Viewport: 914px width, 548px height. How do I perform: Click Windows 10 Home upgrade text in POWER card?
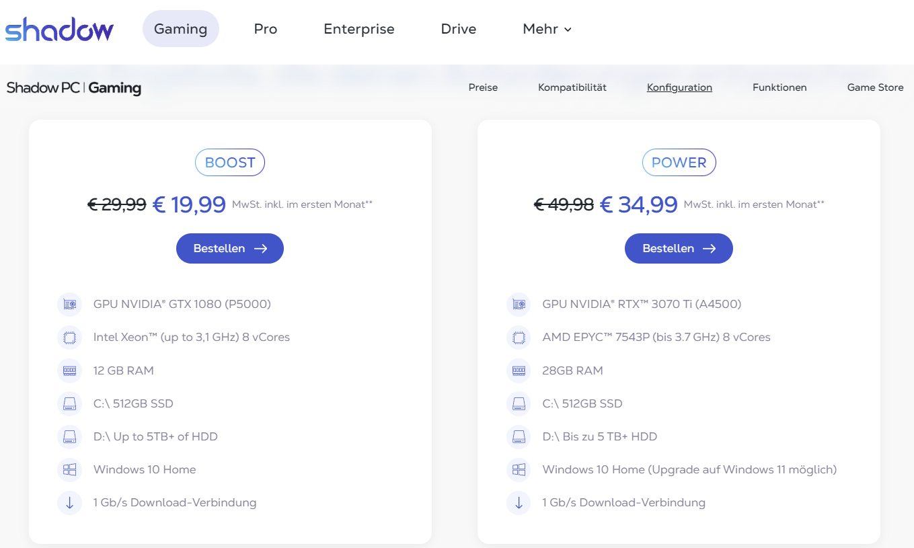tap(690, 469)
